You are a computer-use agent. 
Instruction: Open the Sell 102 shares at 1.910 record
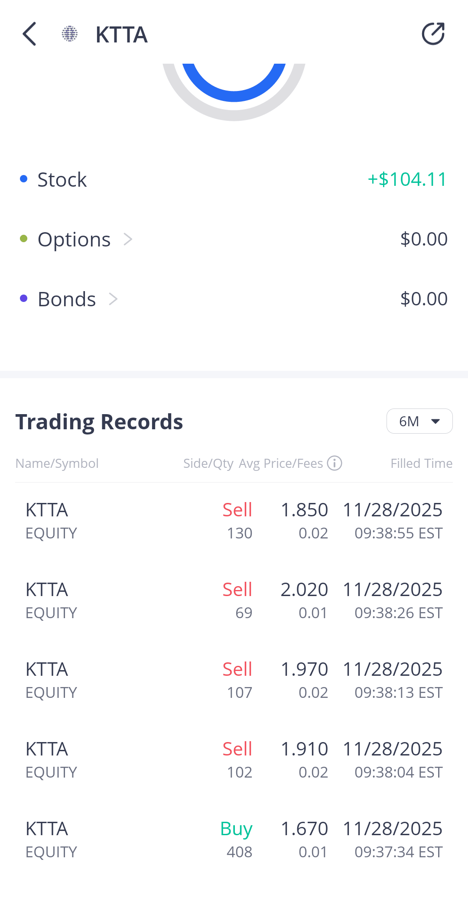tap(234, 760)
